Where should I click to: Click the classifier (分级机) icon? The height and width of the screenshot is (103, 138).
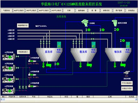pyautogui.click(x=85, y=23)
